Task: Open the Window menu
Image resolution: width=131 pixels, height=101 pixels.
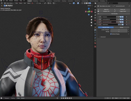Action: [16, 1]
